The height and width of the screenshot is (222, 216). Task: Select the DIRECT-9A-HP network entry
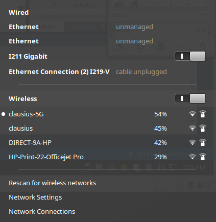coord(108,142)
